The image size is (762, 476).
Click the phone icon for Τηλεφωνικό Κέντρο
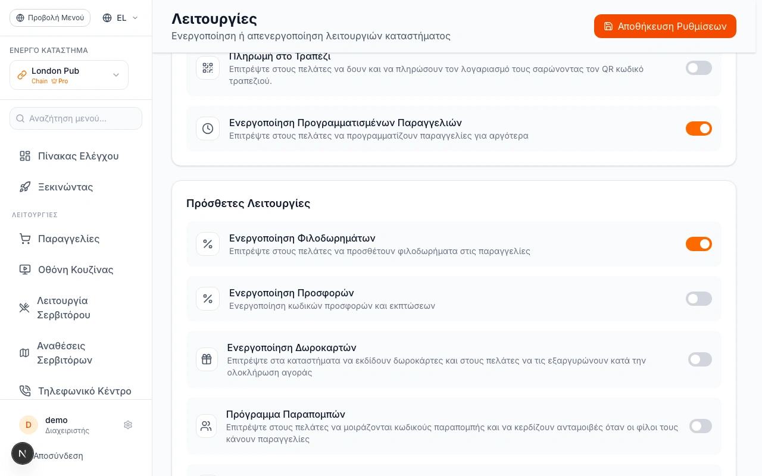25,391
